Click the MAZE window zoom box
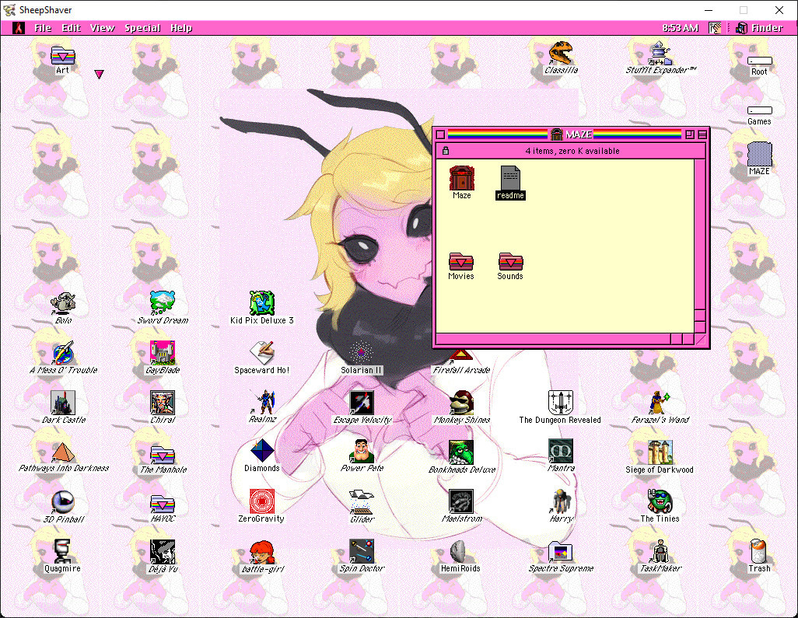 (x=690, y=134)
